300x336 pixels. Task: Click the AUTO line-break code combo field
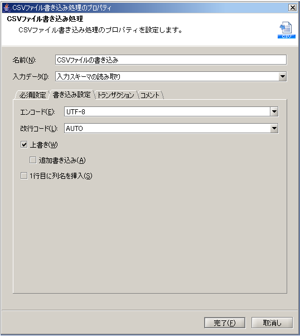coord(167,128)
